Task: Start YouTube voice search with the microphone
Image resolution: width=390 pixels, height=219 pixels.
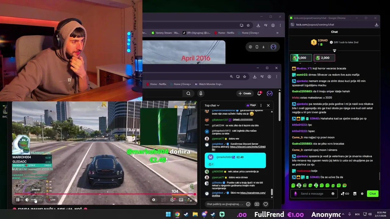Action: point(200,93)
